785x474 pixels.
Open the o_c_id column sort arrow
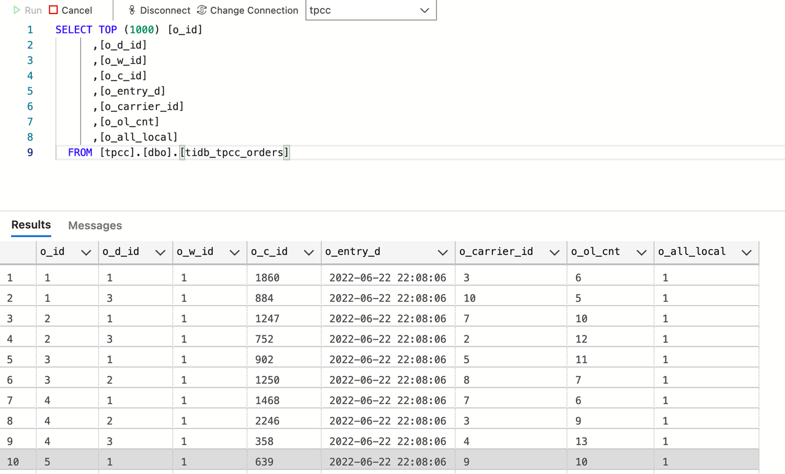pos(308,253)
